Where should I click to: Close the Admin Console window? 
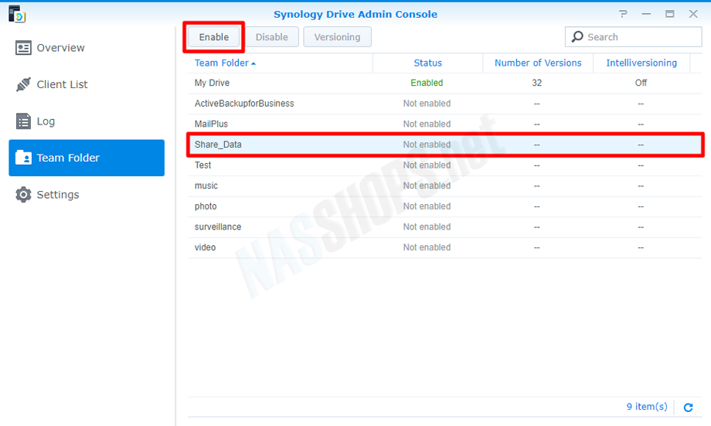point(693,14)
